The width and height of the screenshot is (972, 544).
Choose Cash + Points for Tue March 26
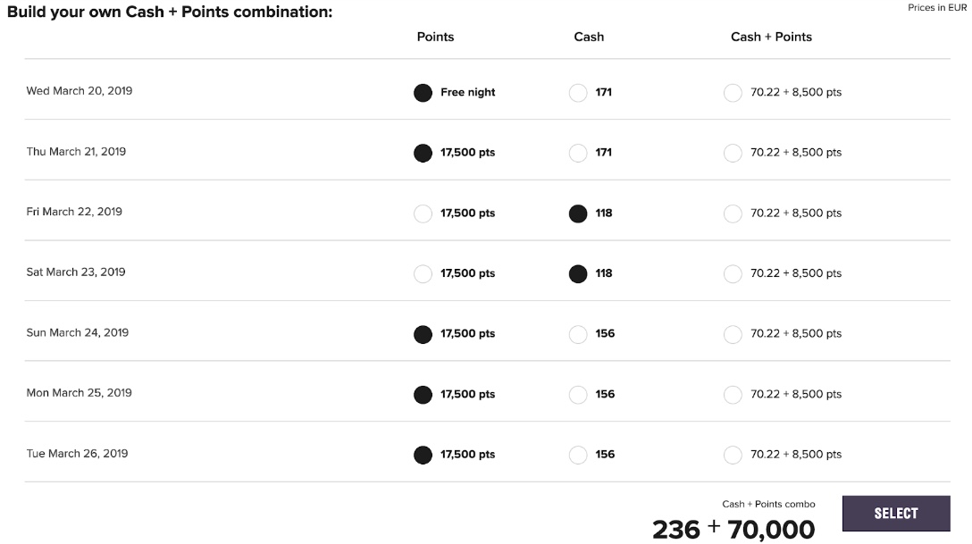(x=733, y=456)
